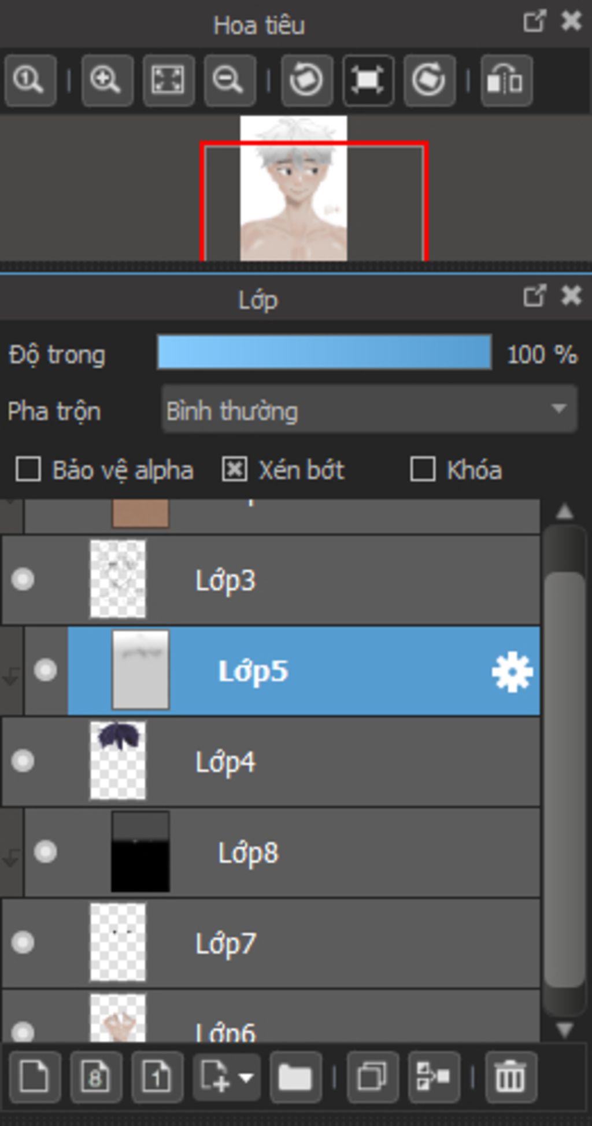The width and height of the screenshot is (592, 1126).
Task: Tick the Khóa lock checkbox
Action: click(423, 469)
